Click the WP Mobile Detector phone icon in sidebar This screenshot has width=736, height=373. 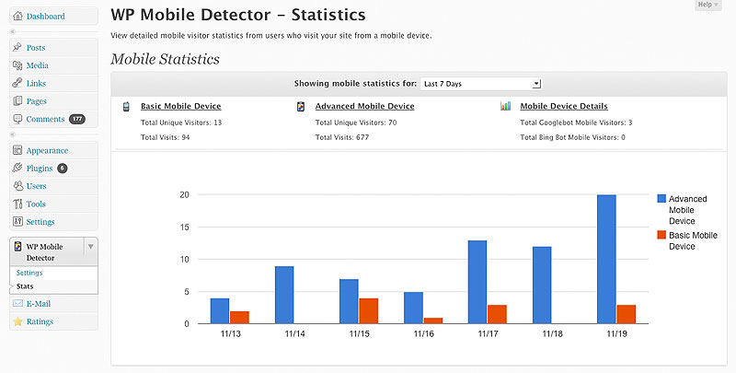17,247
